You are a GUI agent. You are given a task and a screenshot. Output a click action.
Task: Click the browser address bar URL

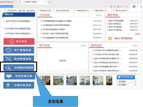click(x=6, y=6)
